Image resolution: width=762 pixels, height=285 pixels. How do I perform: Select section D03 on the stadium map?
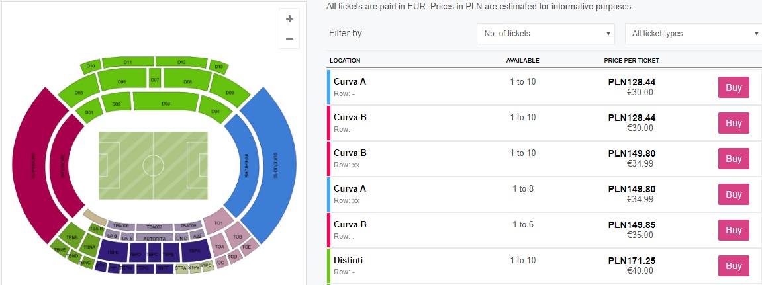166,103
